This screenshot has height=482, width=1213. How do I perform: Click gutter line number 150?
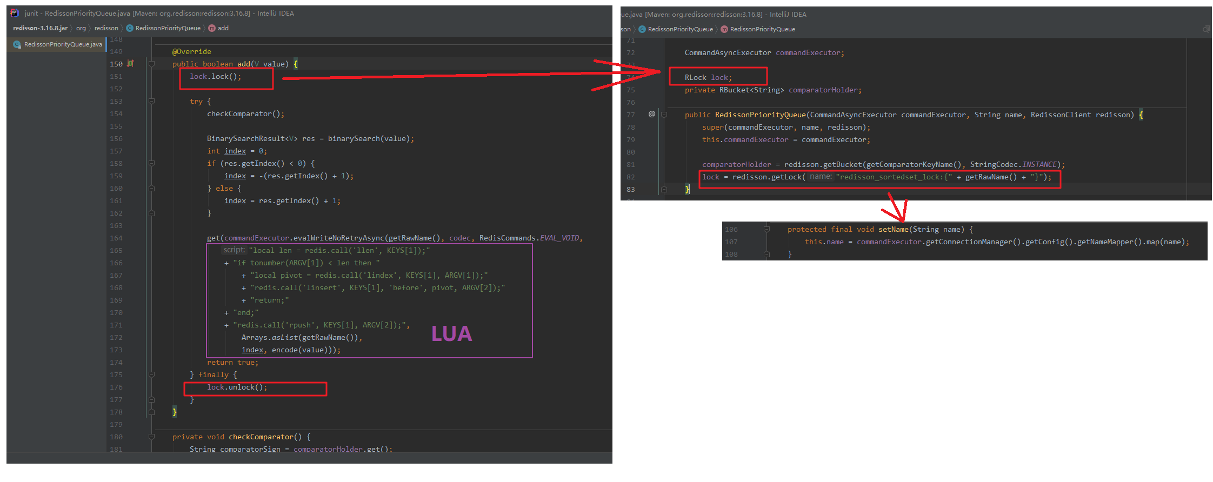(116, 64)
